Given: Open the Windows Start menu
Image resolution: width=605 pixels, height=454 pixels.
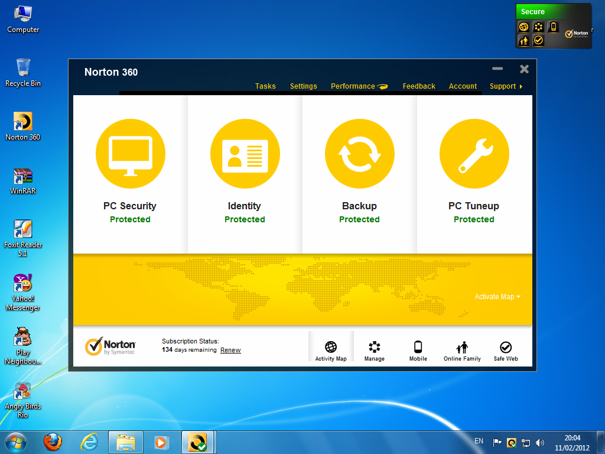Looking at the screenshot, I should coord(16,442).
